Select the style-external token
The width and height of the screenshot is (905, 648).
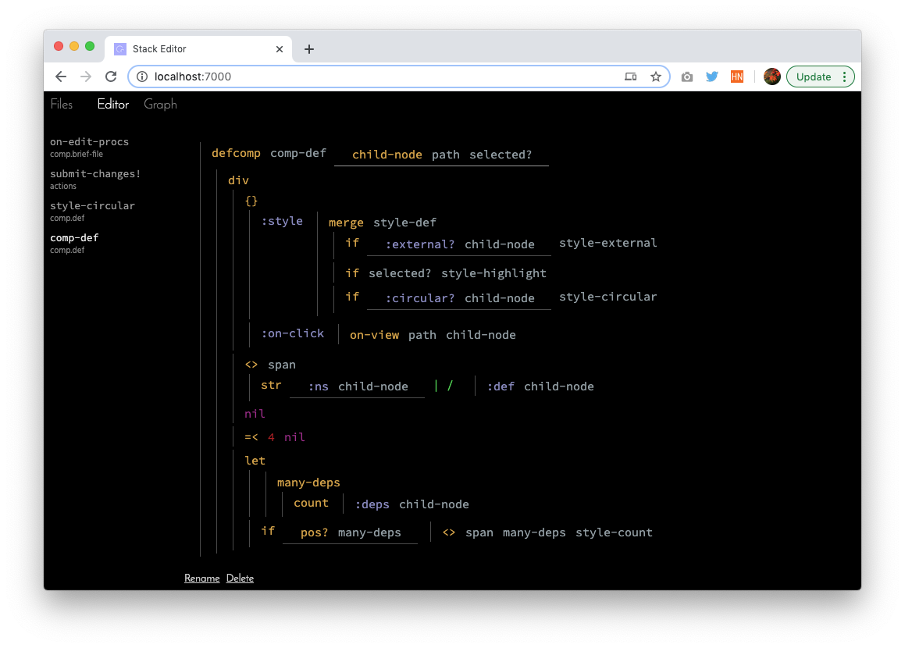(x=607, y=243)
